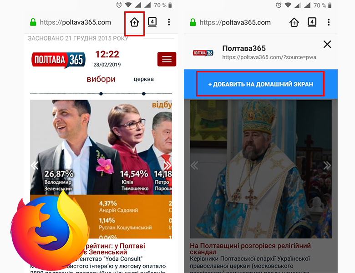Select the вибори category tab
355x273 pixels.
101,79
